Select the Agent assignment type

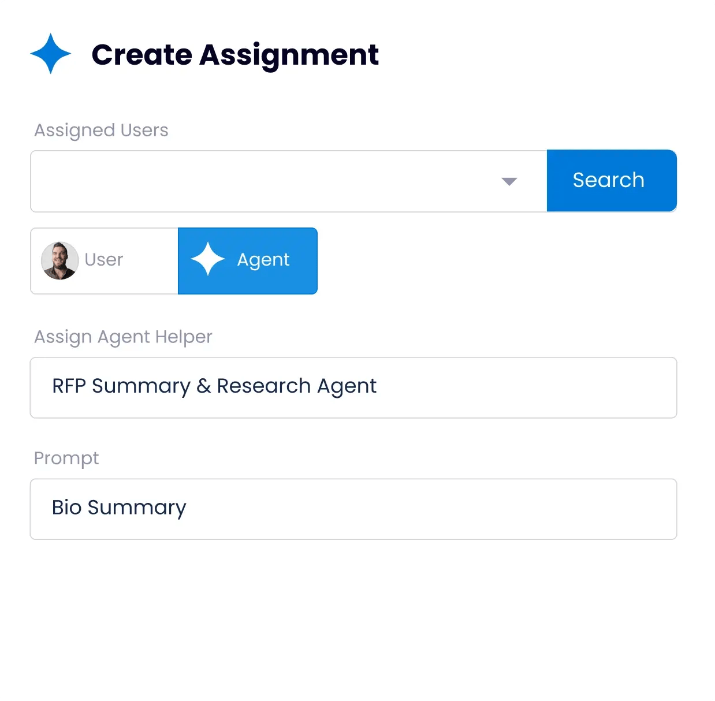pos(248,260)
